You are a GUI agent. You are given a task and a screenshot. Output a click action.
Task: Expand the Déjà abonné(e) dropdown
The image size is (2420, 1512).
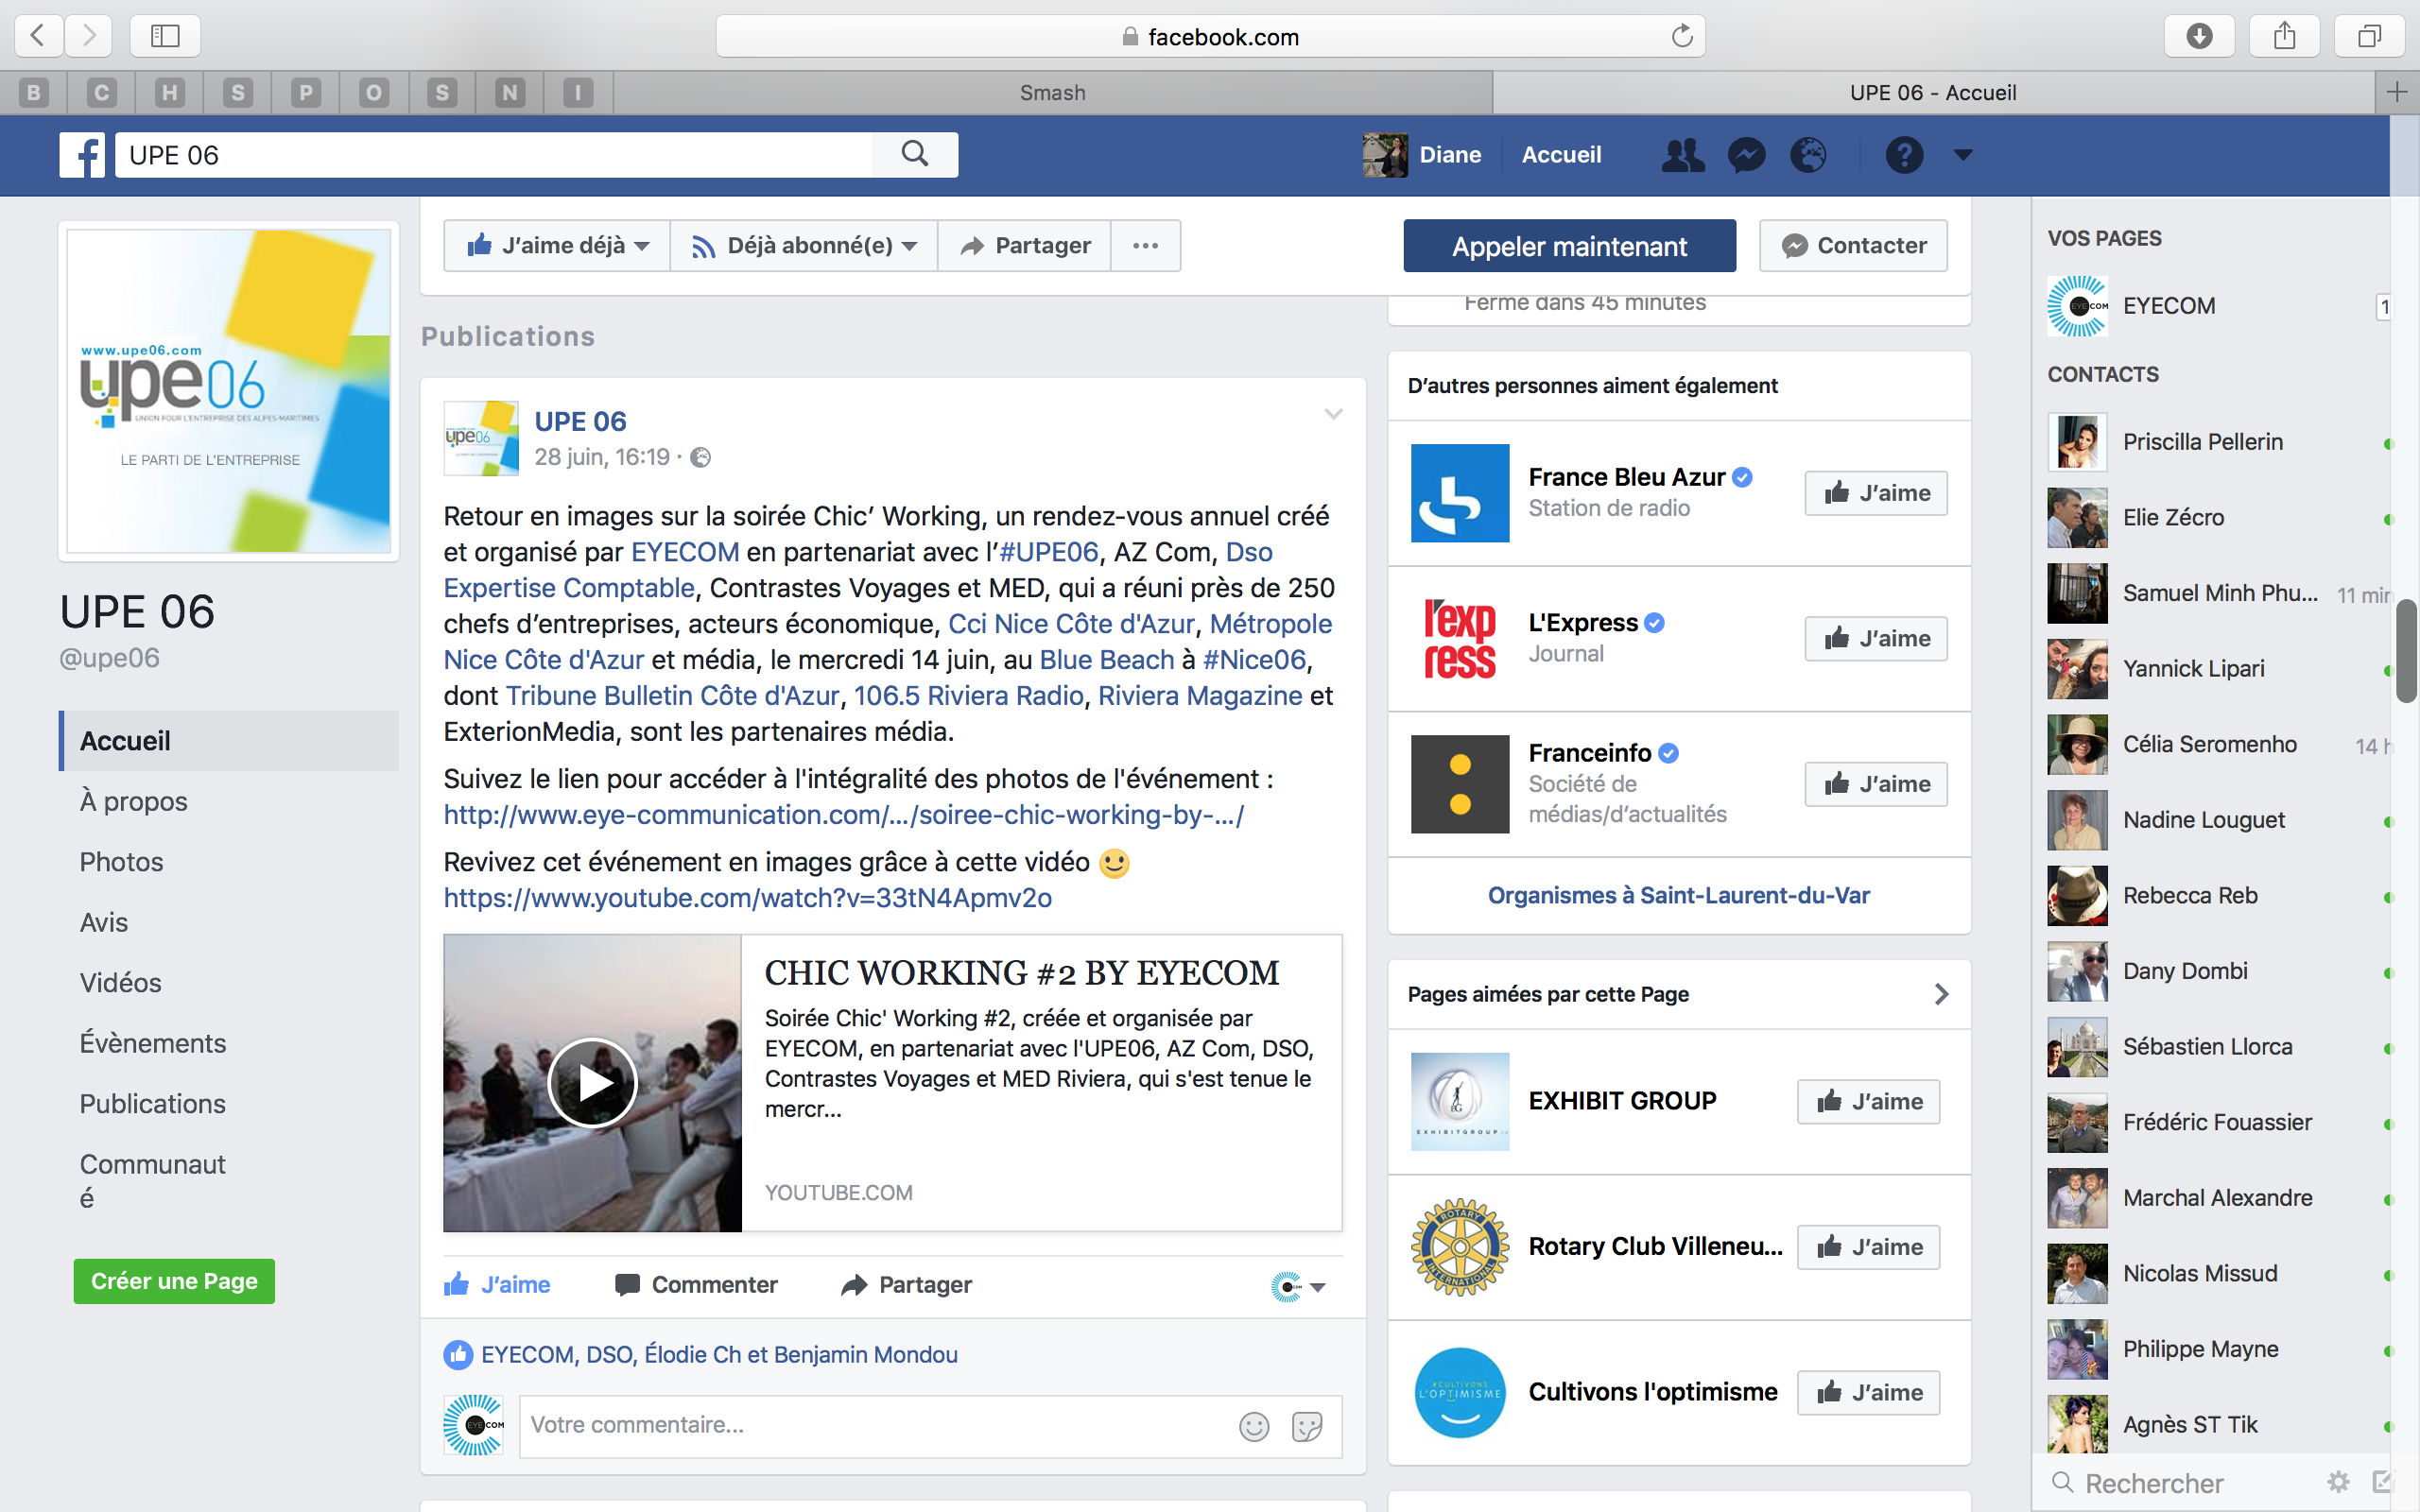[x=804, y=246]
